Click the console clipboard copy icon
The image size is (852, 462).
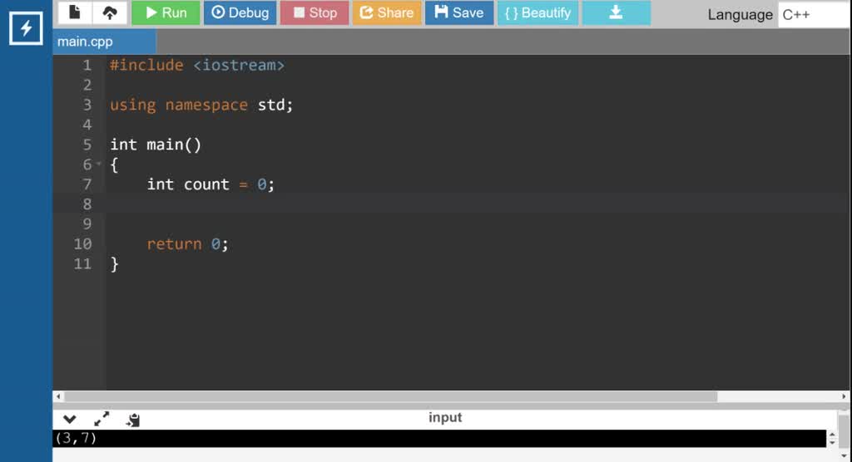tap(133, 420)
